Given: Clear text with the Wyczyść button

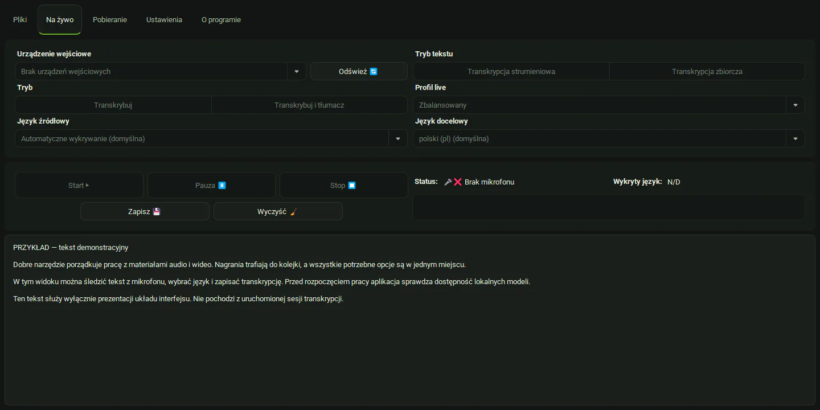Looking at the screenshot, I should coord(278,211).
